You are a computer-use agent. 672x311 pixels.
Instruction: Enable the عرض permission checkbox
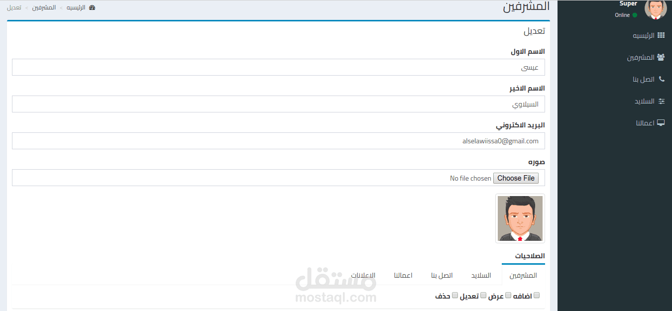508,295
